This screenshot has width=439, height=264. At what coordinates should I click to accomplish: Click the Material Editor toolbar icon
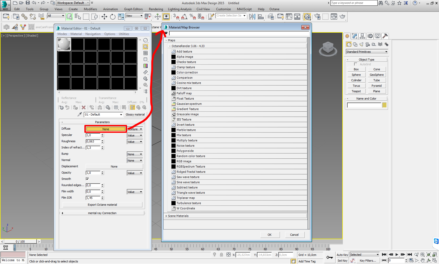tap(307, 17)
